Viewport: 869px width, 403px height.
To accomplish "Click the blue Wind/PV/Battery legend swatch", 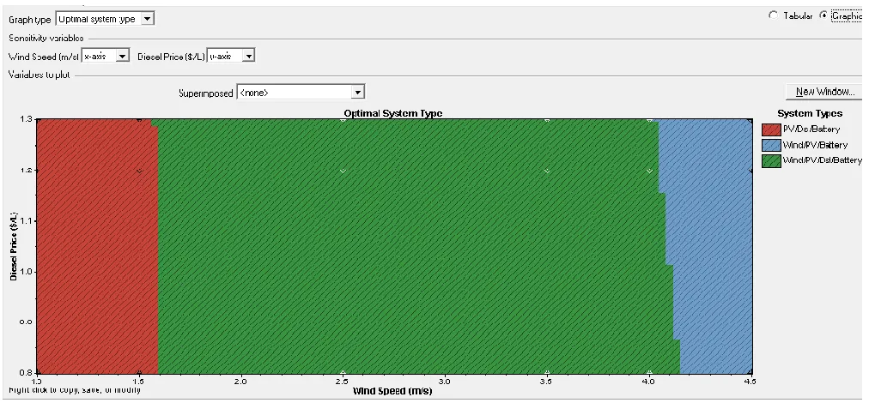I will coord(771,145).
